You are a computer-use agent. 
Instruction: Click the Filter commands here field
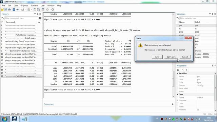[21, 18]
